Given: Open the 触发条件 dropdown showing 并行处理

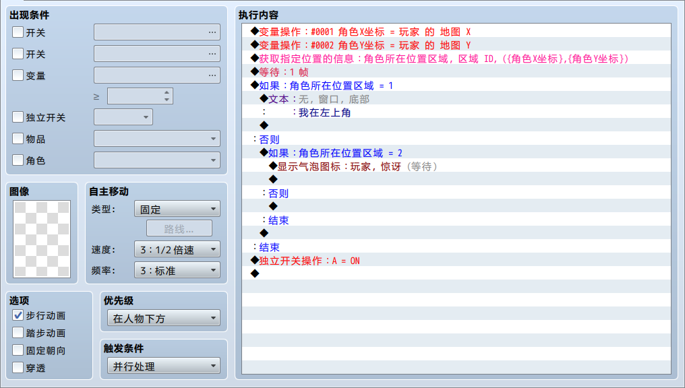Looking at the screenshot, I should [x=163, y=366].
